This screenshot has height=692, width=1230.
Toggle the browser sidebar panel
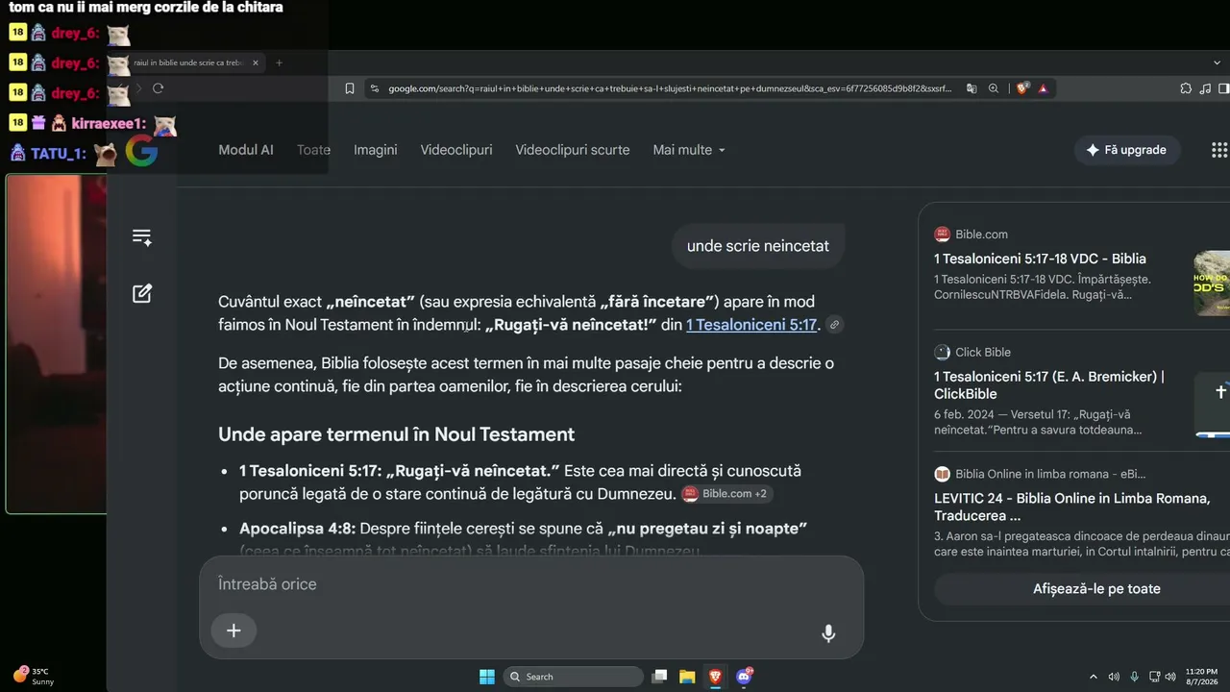click(x=1224, y=88)
